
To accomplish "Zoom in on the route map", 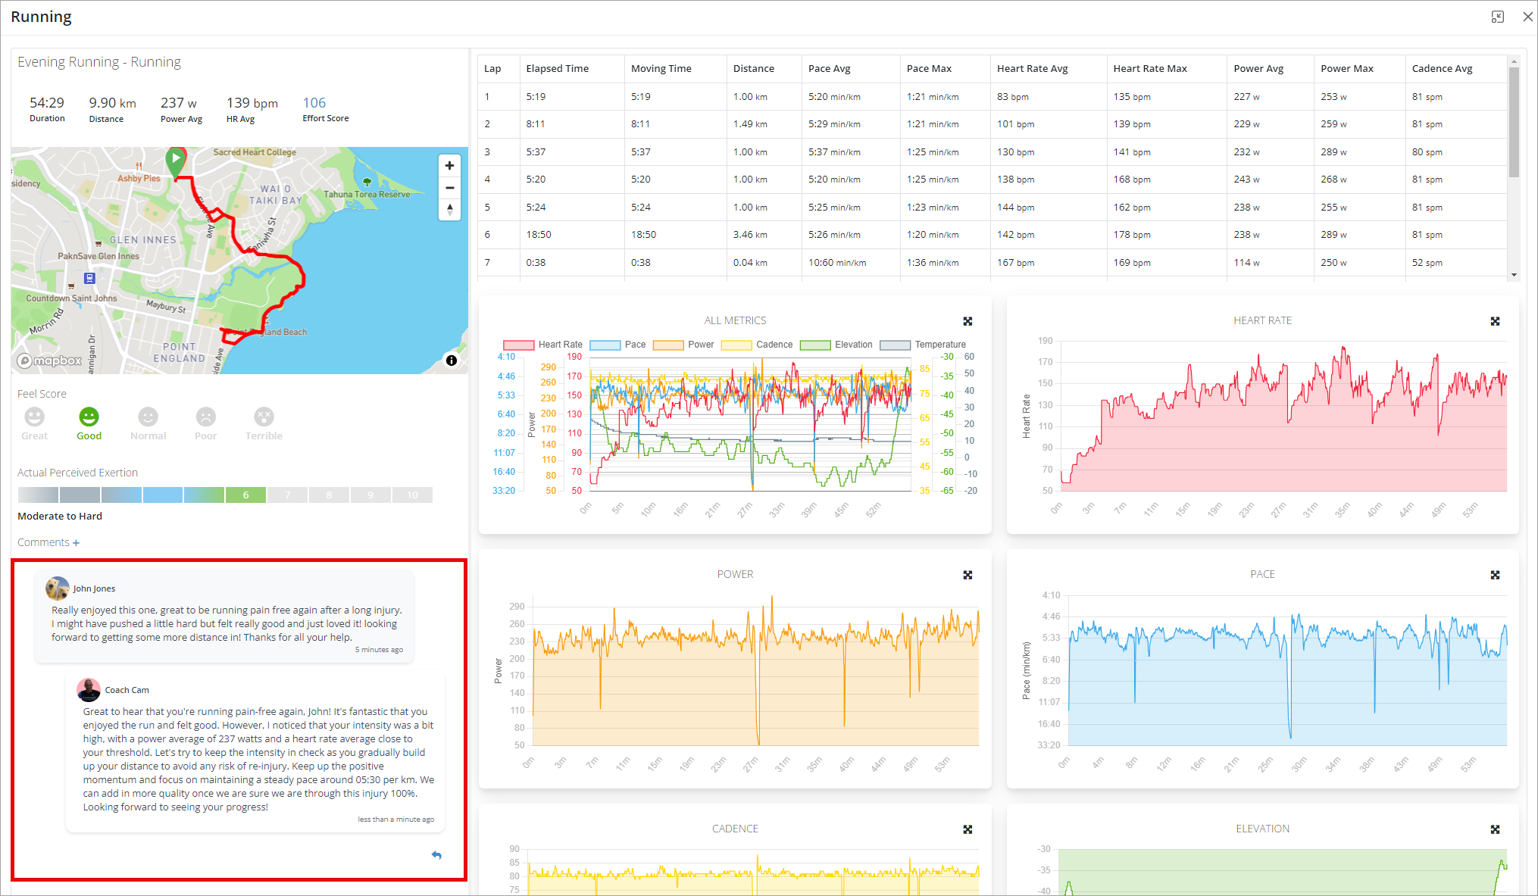I will [x=449, y=165].
